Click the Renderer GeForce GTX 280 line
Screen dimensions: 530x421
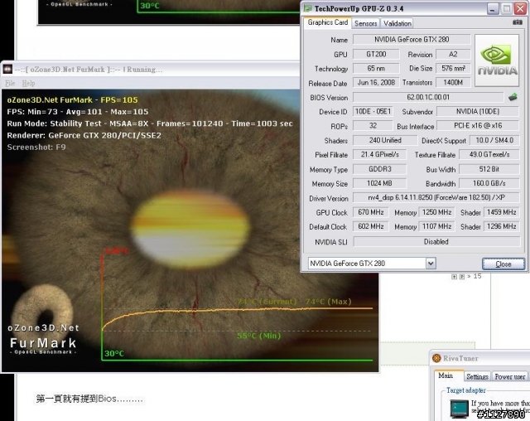click(84, 135)
